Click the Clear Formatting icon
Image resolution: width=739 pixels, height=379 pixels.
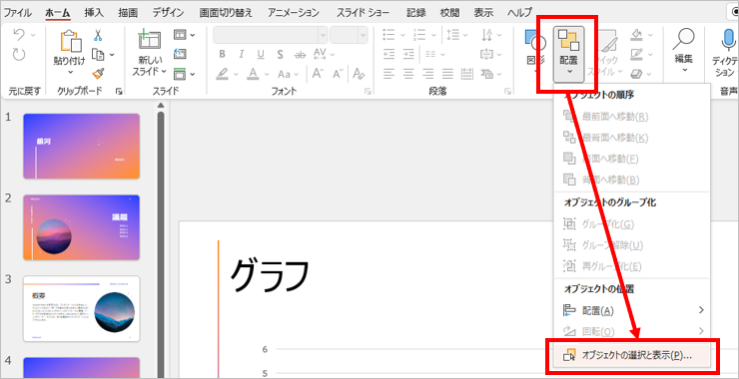tap(360, 74)
